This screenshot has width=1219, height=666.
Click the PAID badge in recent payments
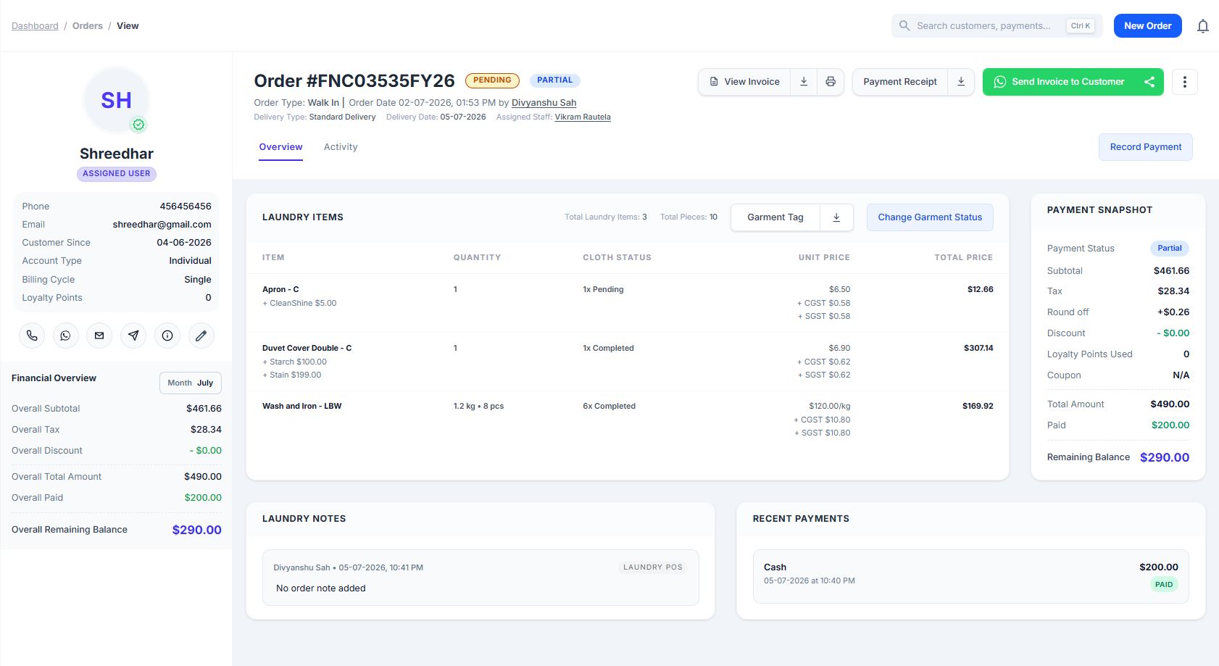pyautogui.click(x=1164, y=585)
